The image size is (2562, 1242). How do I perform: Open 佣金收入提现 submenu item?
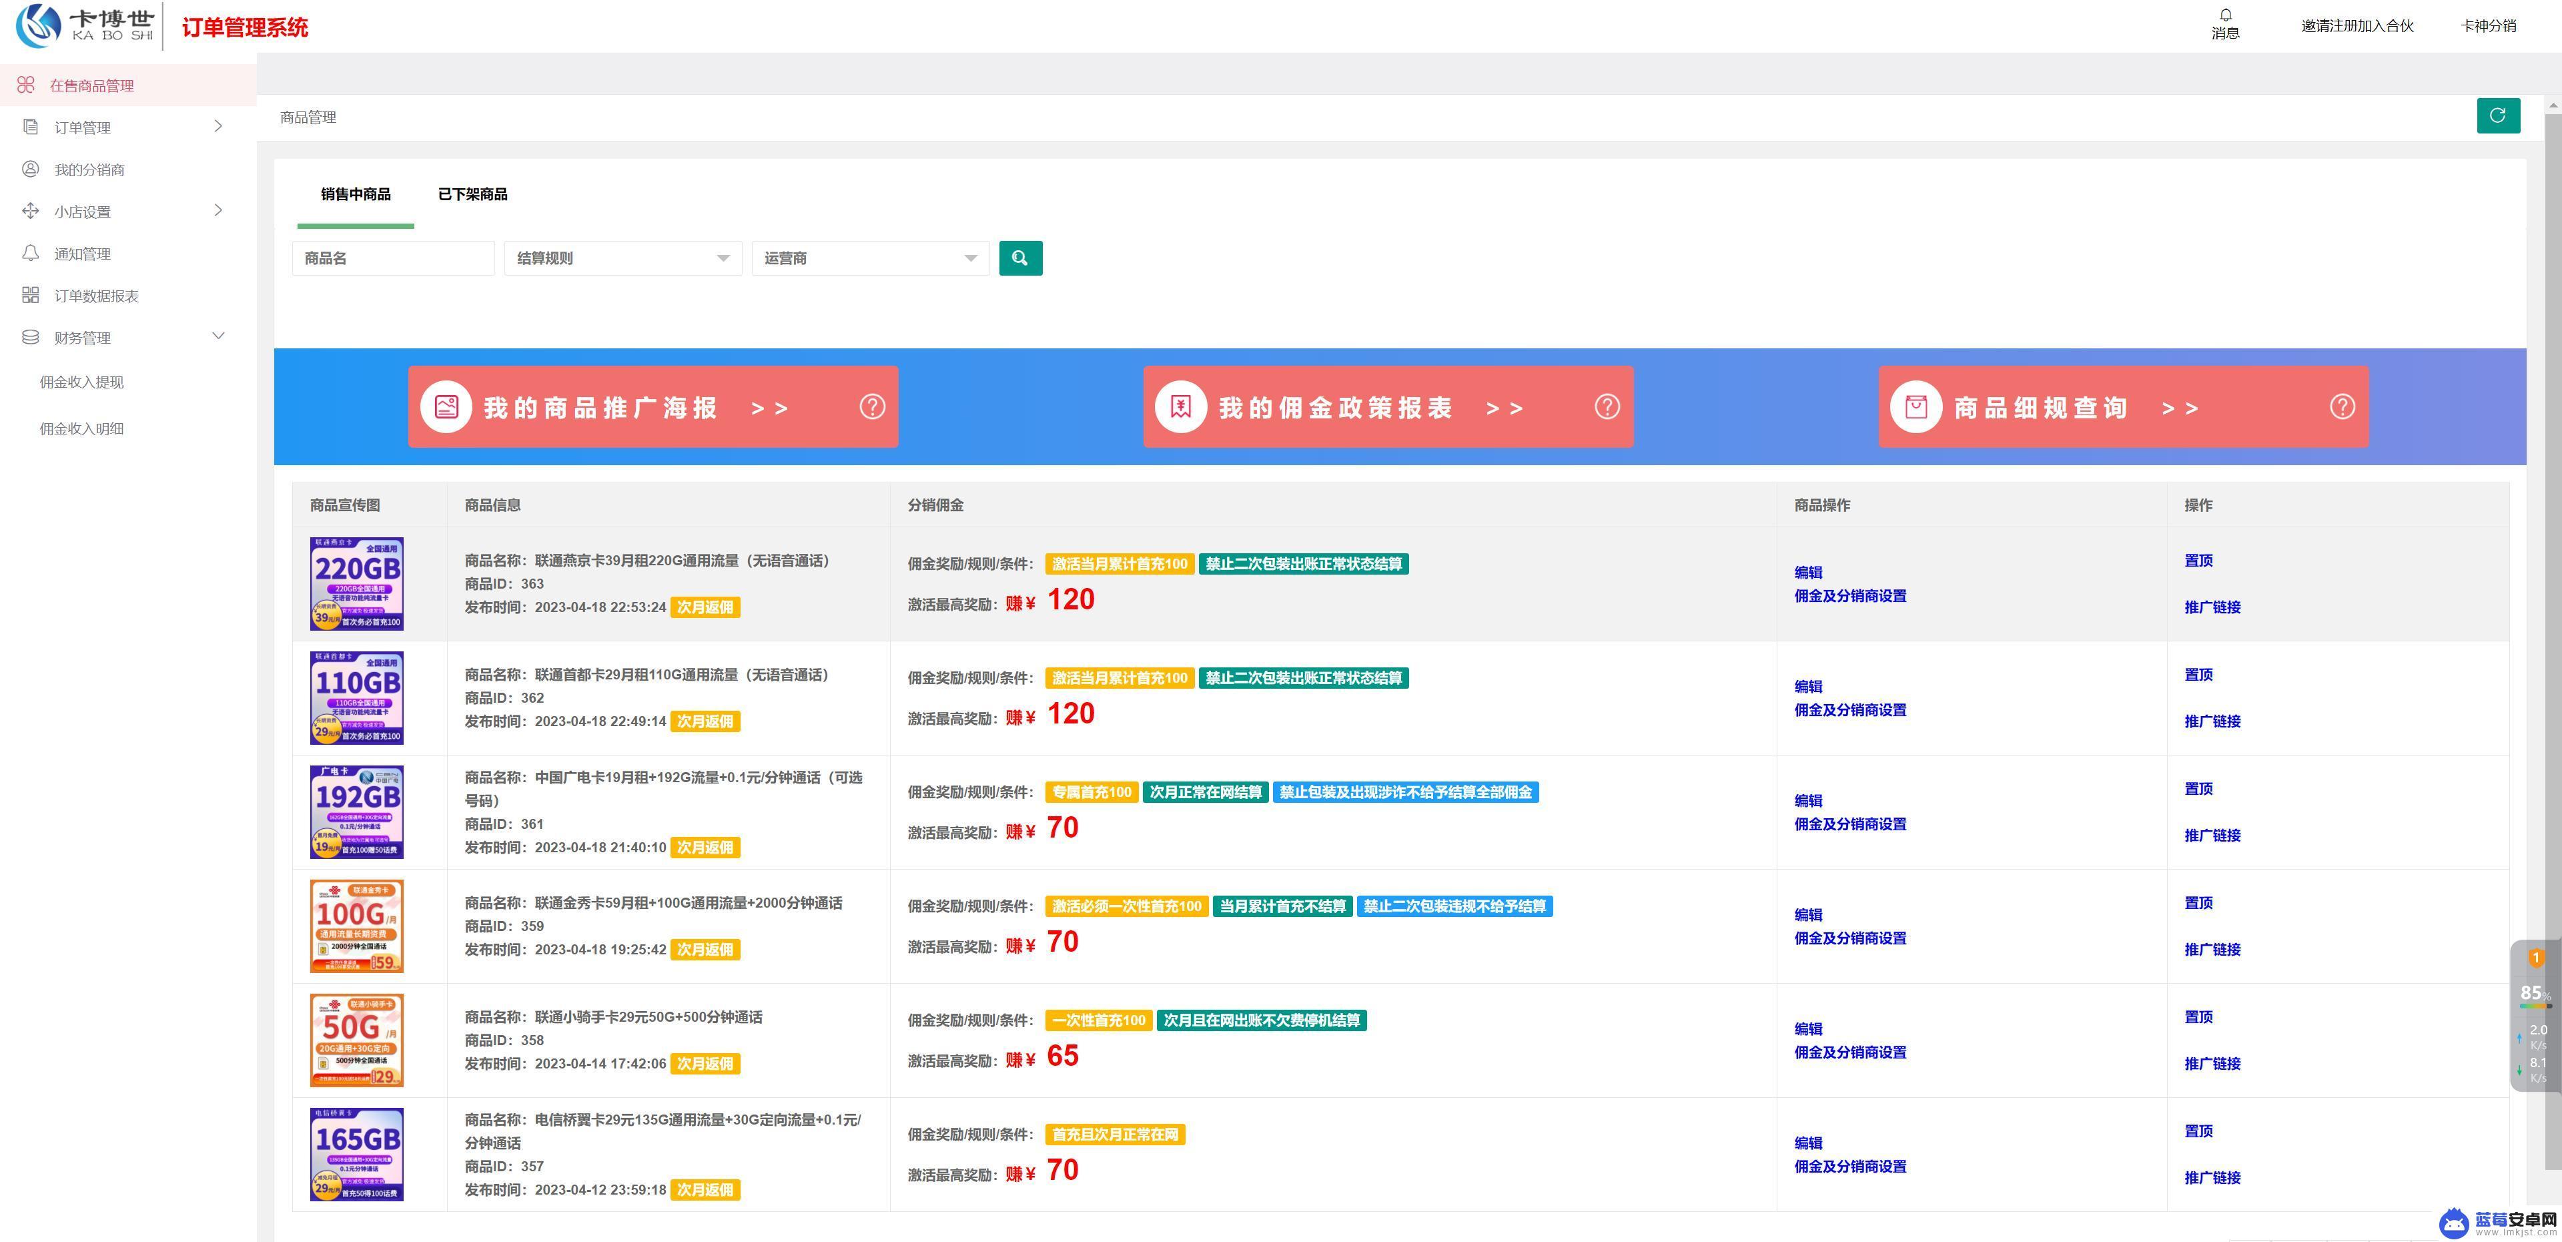point(81,382)
